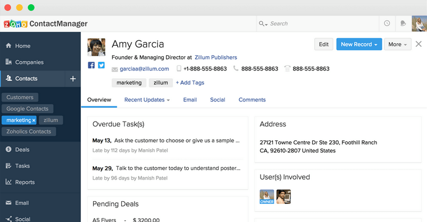Open the notifications icon in top bar
The width and height of the screenshot is (427, 222).
tap(403, 23)
